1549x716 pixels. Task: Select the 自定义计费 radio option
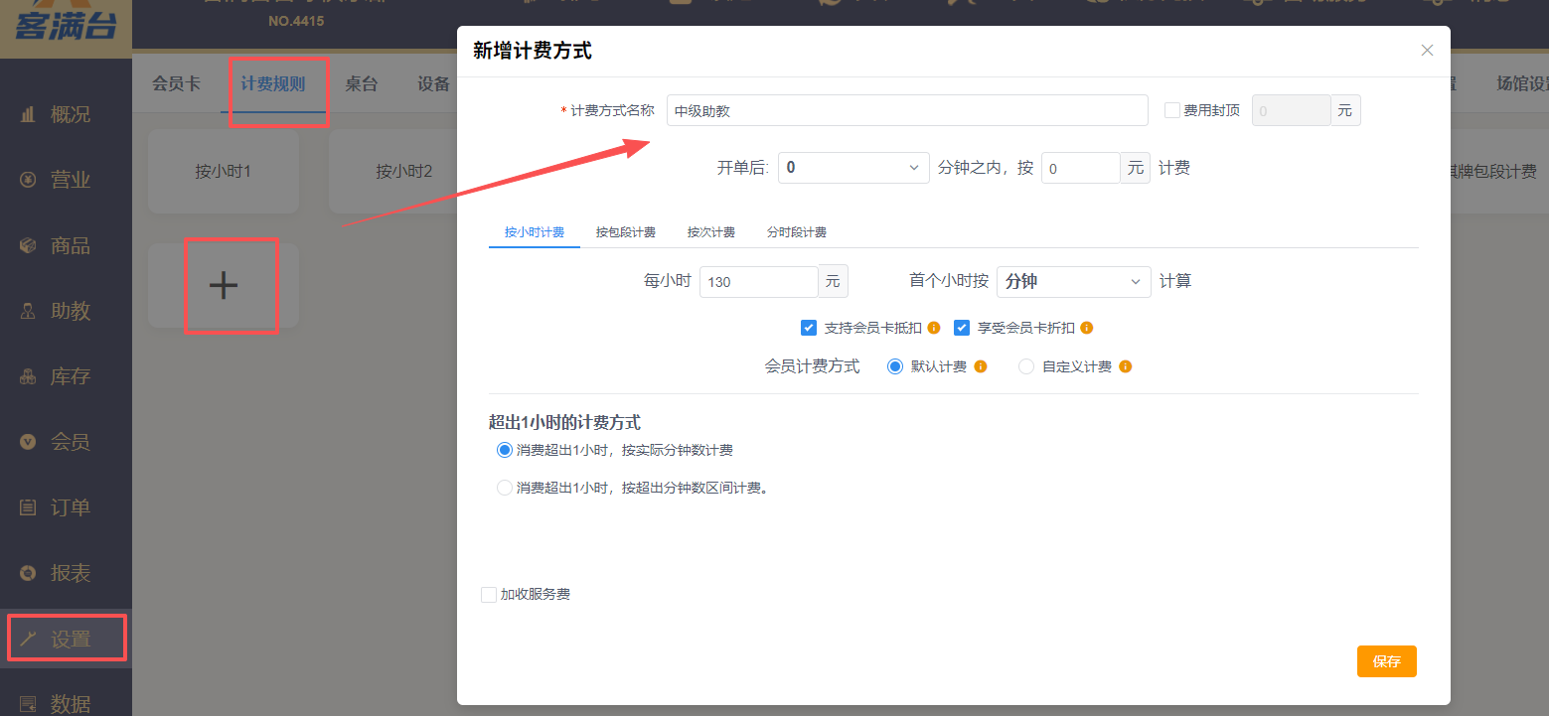click(1026, 366)
